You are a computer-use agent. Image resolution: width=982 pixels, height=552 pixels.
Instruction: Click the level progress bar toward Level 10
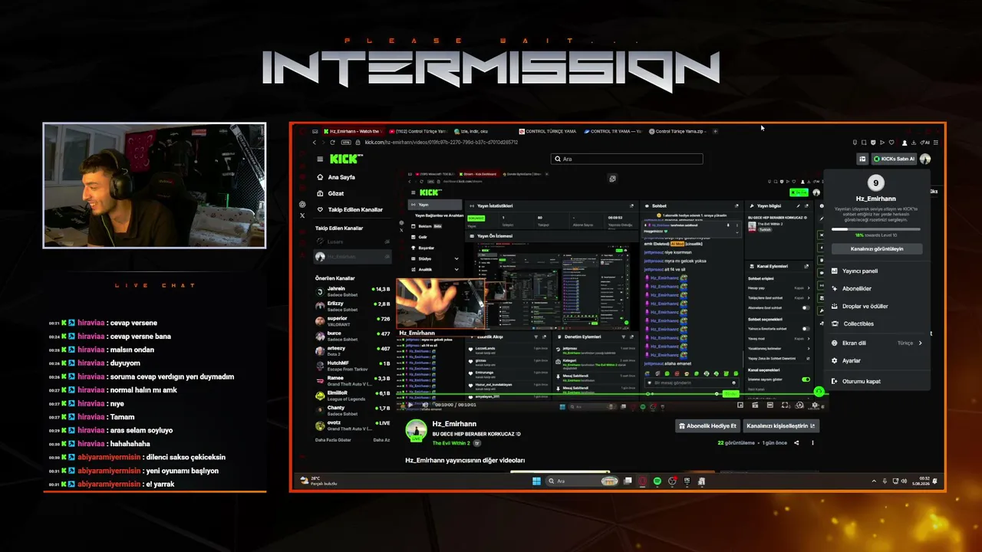click(x=876, y=228)
